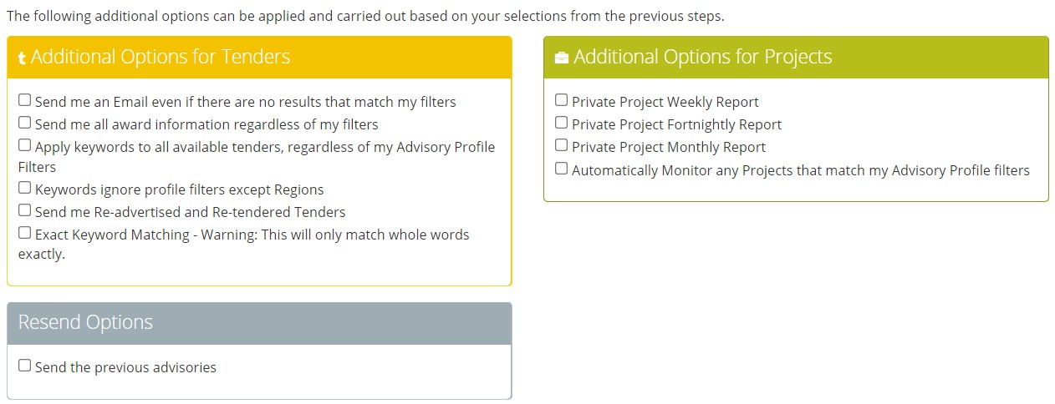The width and height of the screenshot is (1055, 404).
Task: Toggle Exact Keyword Matching checkbox
Action: pyautogui.click(x=25, y=233)
